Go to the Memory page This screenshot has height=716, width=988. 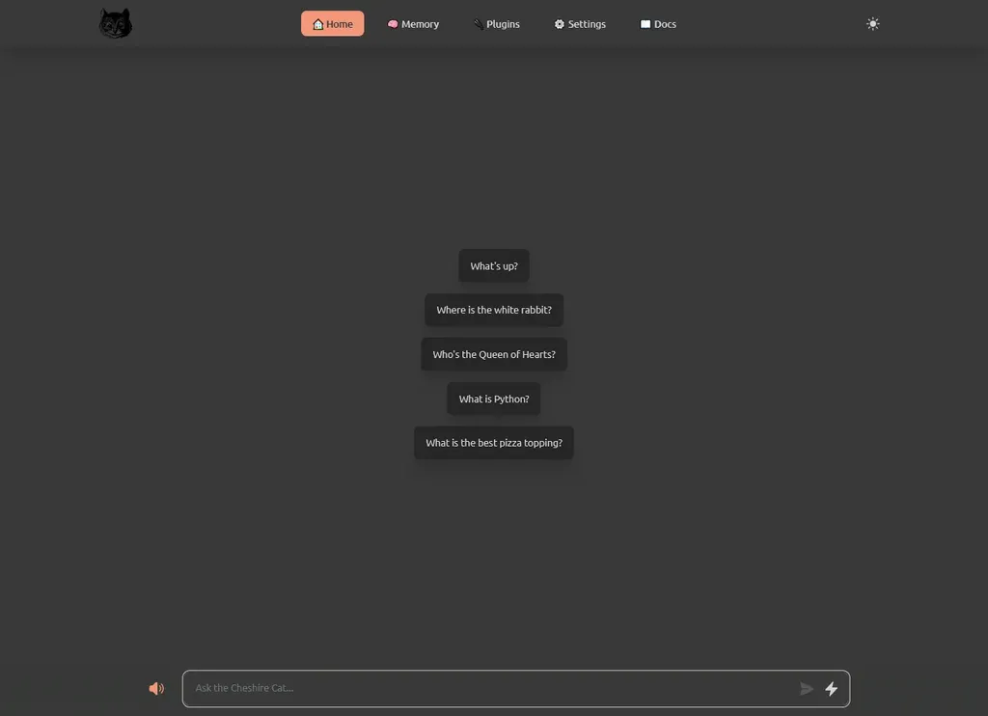[413, 24]
